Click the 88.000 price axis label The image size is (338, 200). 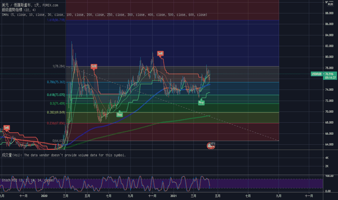(329, 13)
